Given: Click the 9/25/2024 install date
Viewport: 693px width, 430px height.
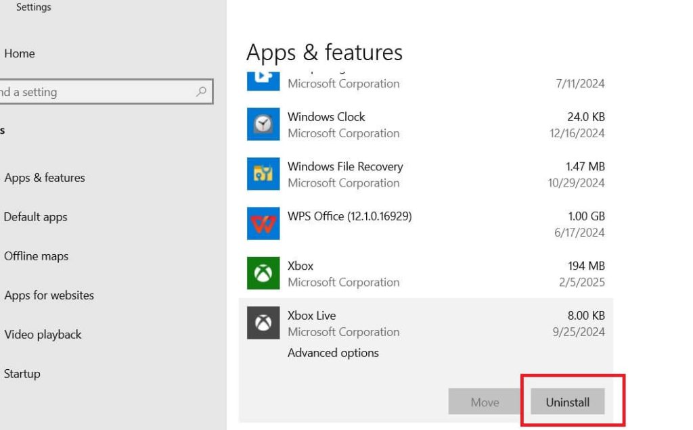Looking at the screenshot, I should click(579, 331).
